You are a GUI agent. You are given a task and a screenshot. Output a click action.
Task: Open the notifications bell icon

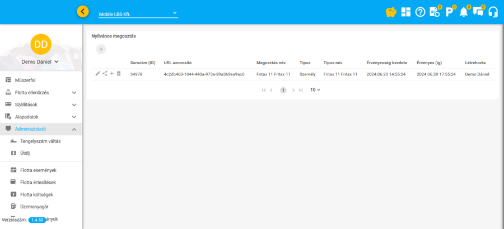tap(464, 12)
